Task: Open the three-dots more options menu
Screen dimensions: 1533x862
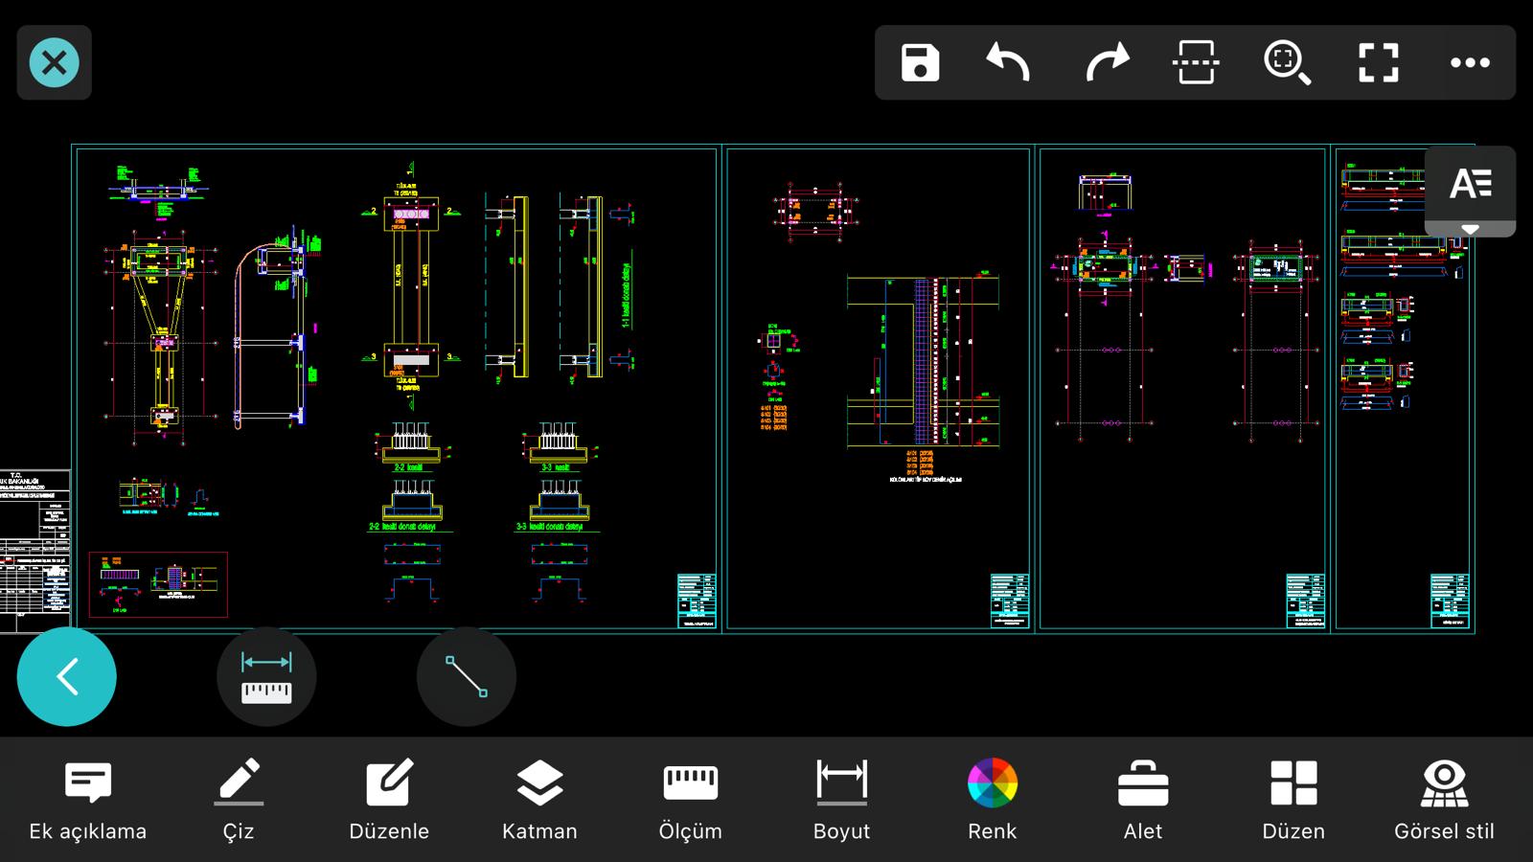Action: (x=1470, y=63)
